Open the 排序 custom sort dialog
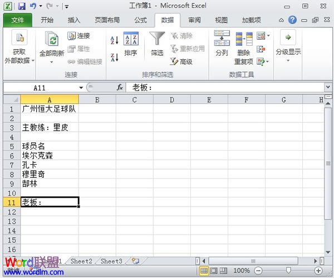This screenshot has height=278, width=334. pos(131,44)
